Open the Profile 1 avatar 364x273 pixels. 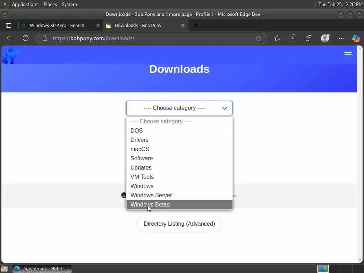coord(325,38)
